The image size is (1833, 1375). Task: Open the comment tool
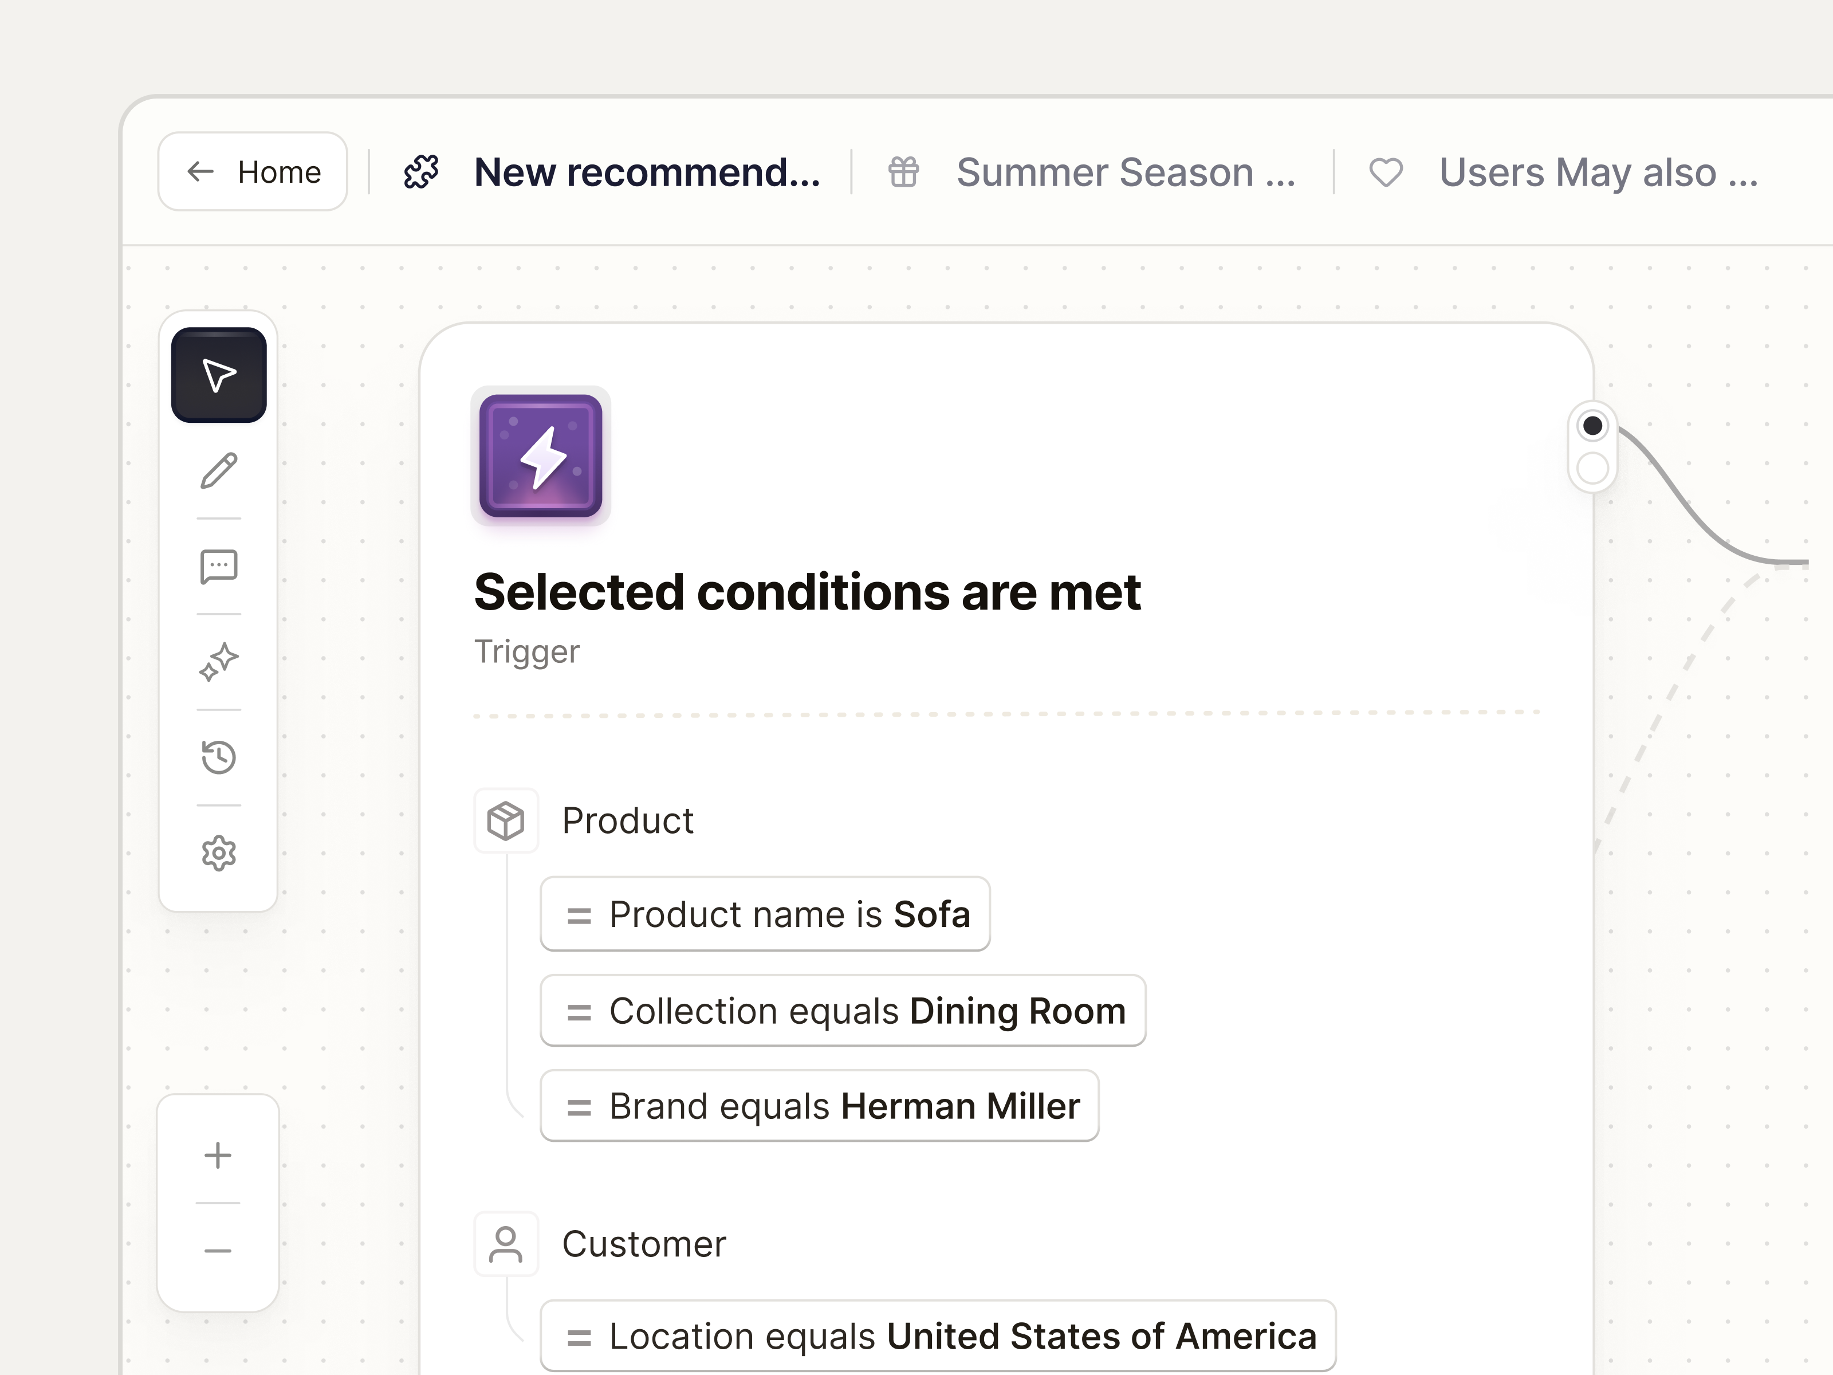pos(219,567)
